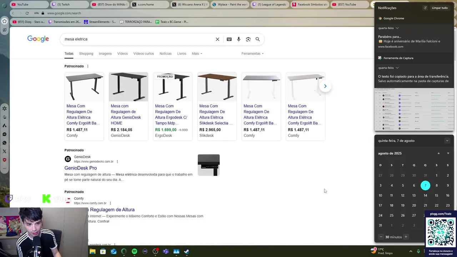Screen dimensions: 457x257
Task: Open options dots next to first Patrocinado
Action: [88, 66]
